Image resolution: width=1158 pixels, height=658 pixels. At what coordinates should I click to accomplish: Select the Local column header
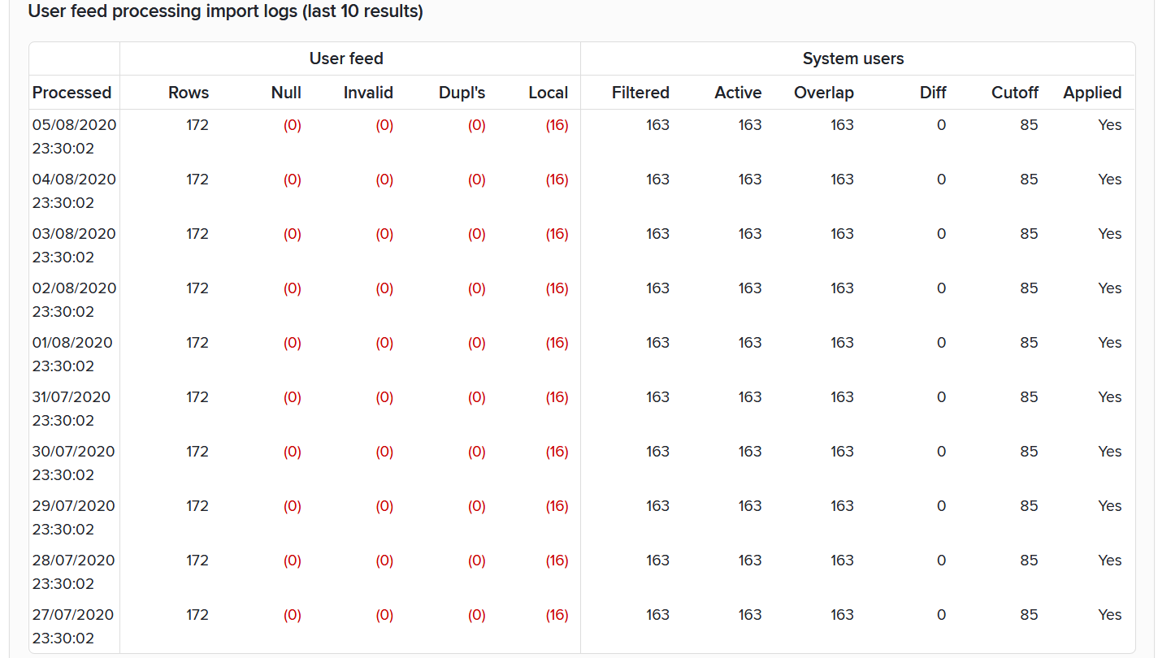click(548, 93)
